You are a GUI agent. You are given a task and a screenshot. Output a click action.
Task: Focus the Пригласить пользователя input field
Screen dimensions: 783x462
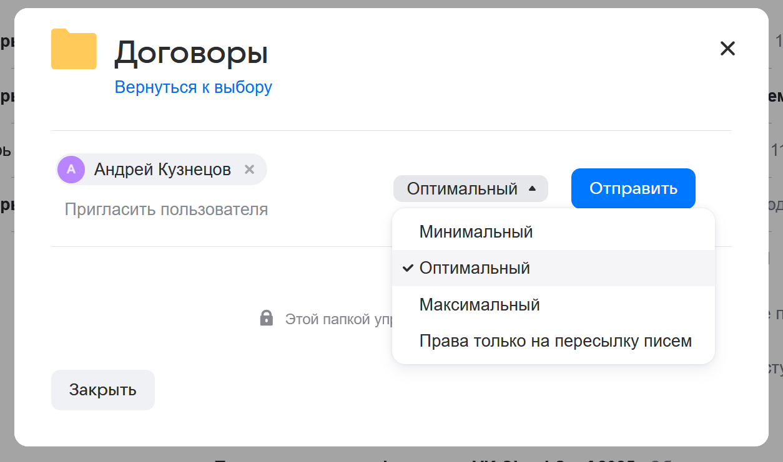(x=166, y=209)
